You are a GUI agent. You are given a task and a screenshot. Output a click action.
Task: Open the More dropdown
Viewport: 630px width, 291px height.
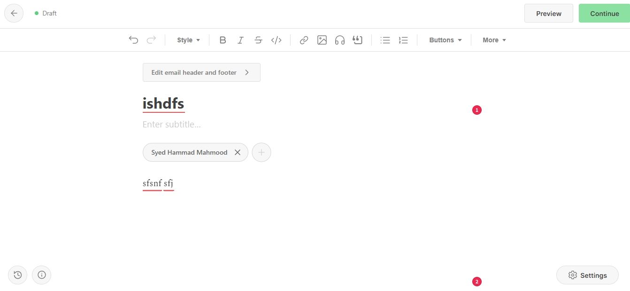494,40
